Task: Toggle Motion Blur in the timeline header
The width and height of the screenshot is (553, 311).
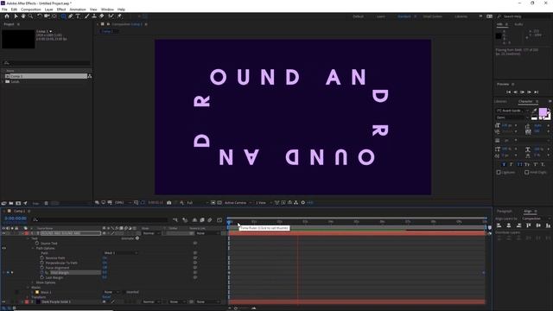Action: 210,220
